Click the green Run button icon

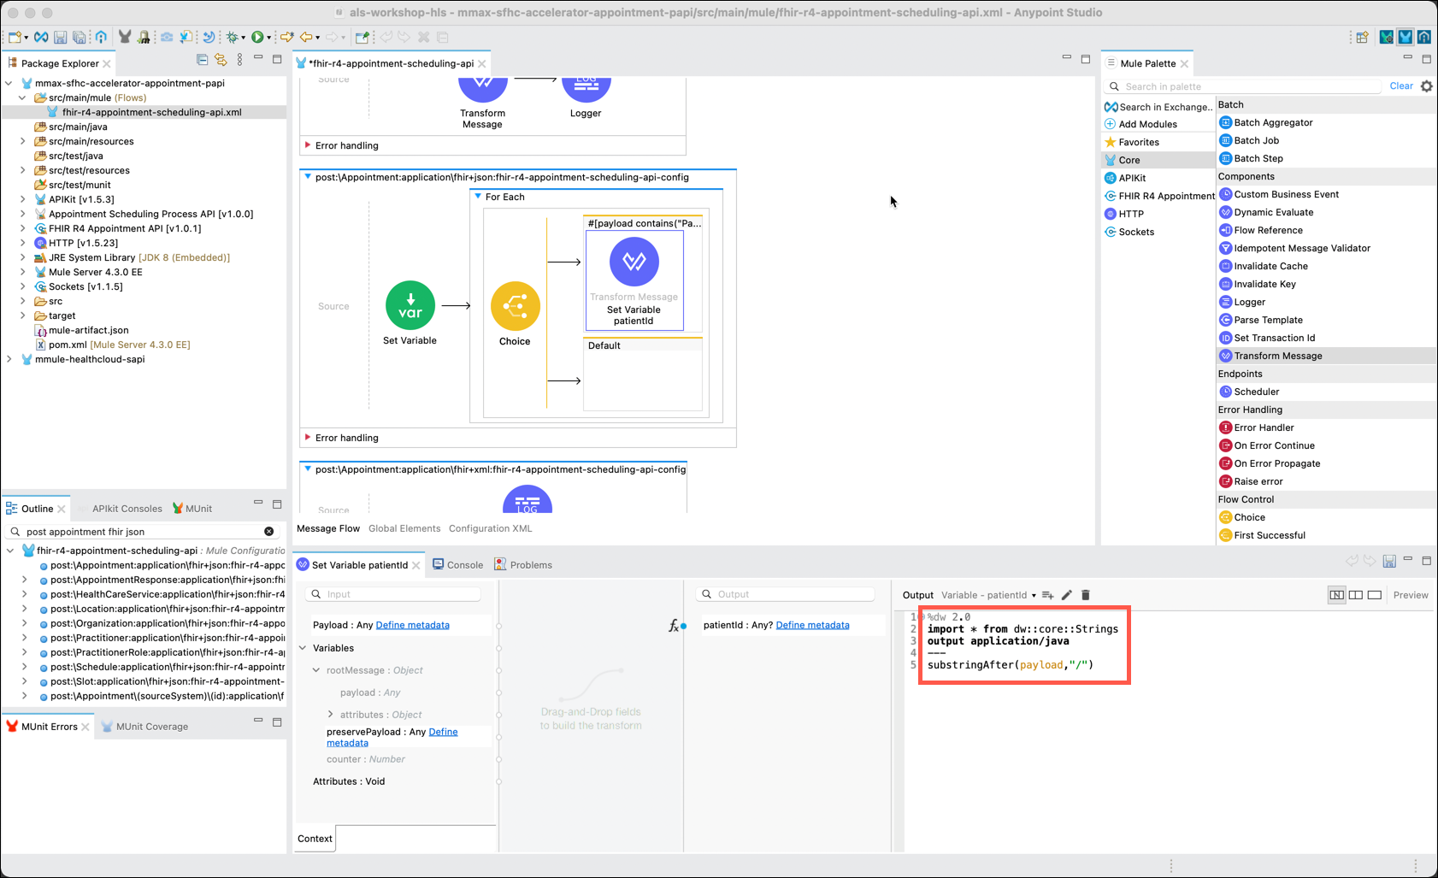[x=256, y=38]
